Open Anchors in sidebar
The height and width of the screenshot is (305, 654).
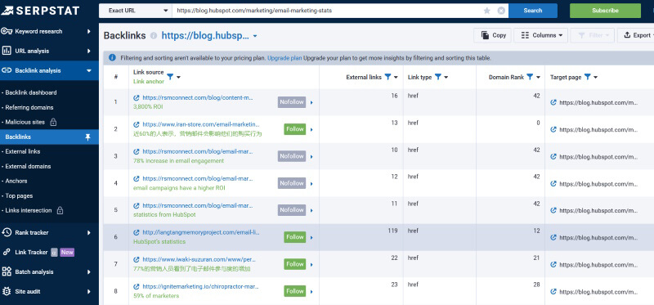click(16, 181)
